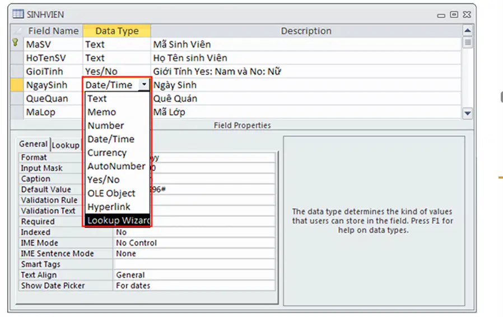
Task: Click the Text Align value 'General'
Action: [x=194, y=275]
